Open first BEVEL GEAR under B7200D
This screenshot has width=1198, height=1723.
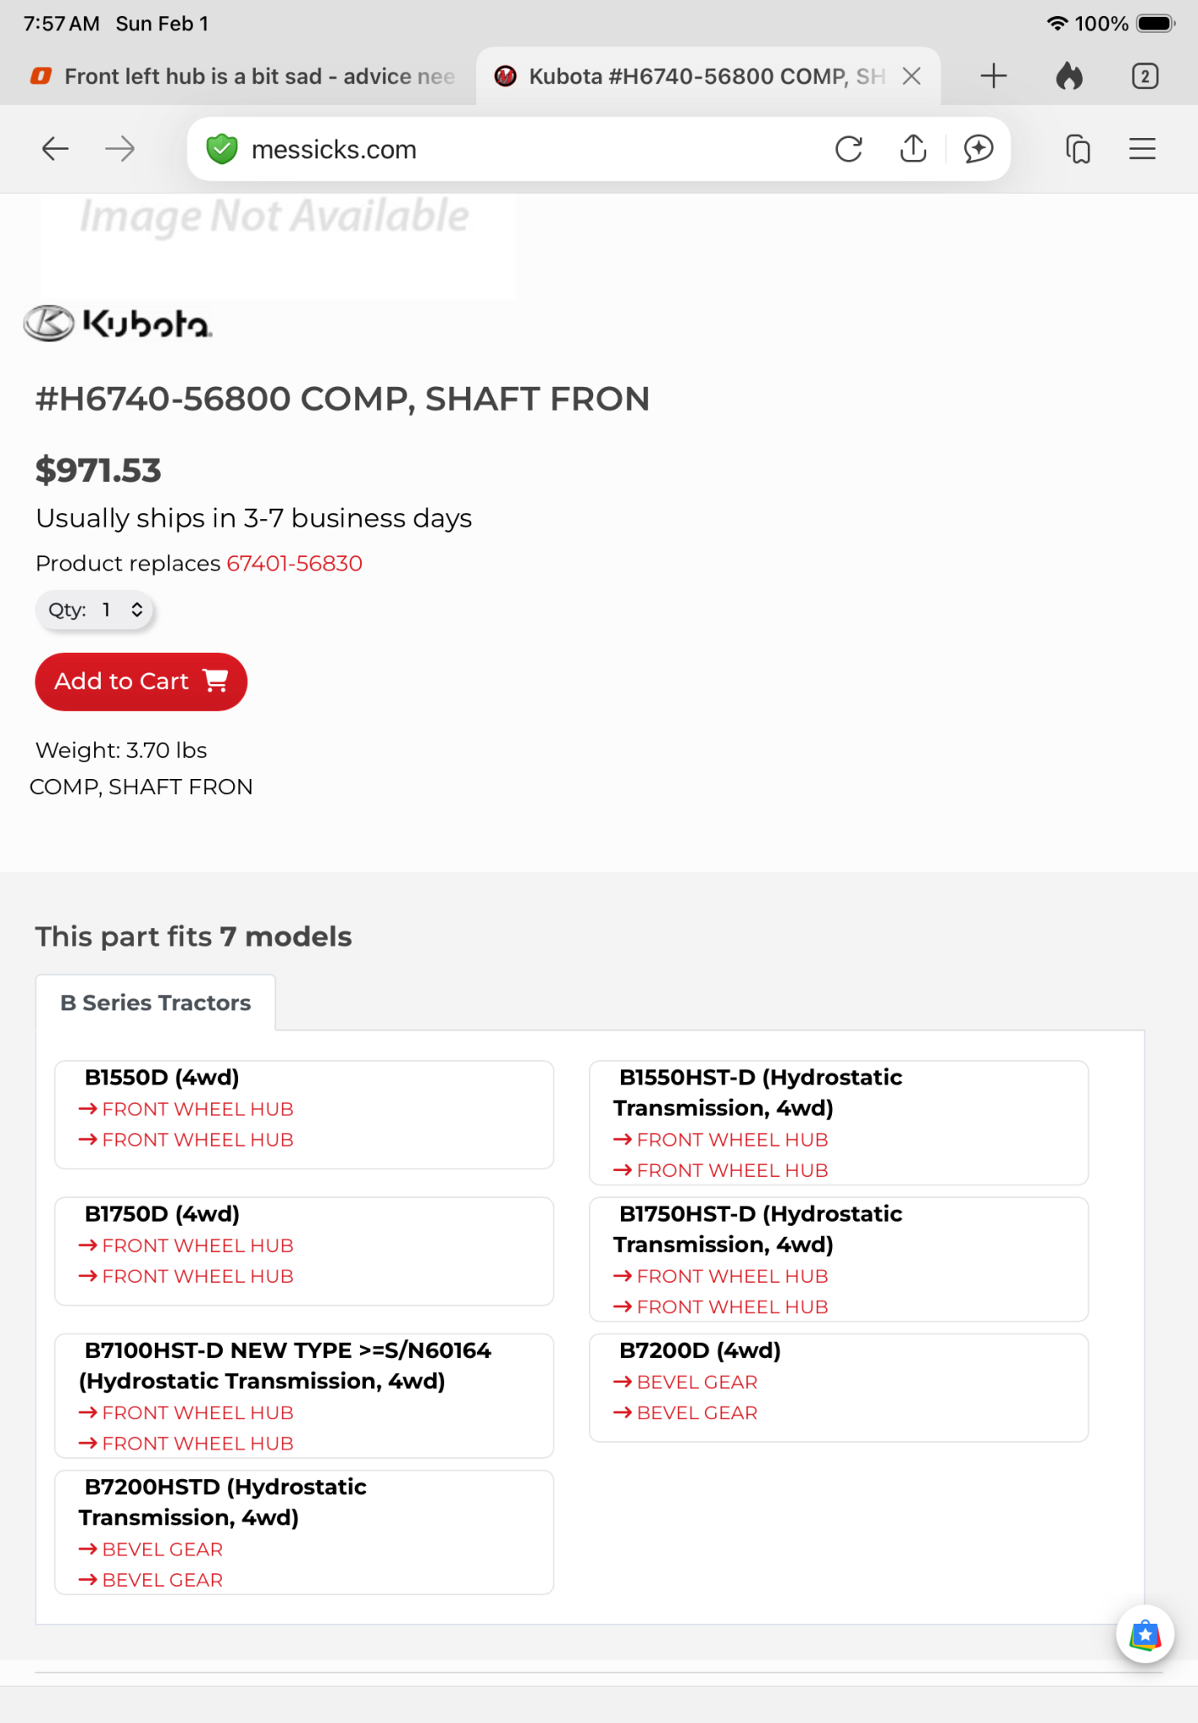[x=697, y=1382]
